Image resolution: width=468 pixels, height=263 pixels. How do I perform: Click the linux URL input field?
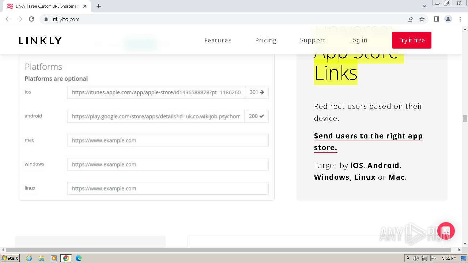tap(168, 188)
